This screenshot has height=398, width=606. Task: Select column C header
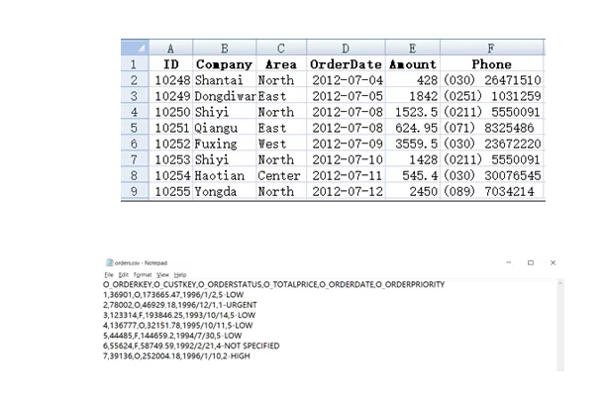(x=281, y=48)
